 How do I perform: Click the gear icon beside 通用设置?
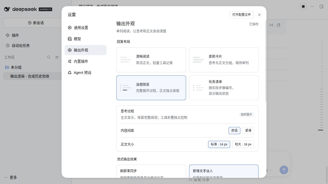[70, 28]
